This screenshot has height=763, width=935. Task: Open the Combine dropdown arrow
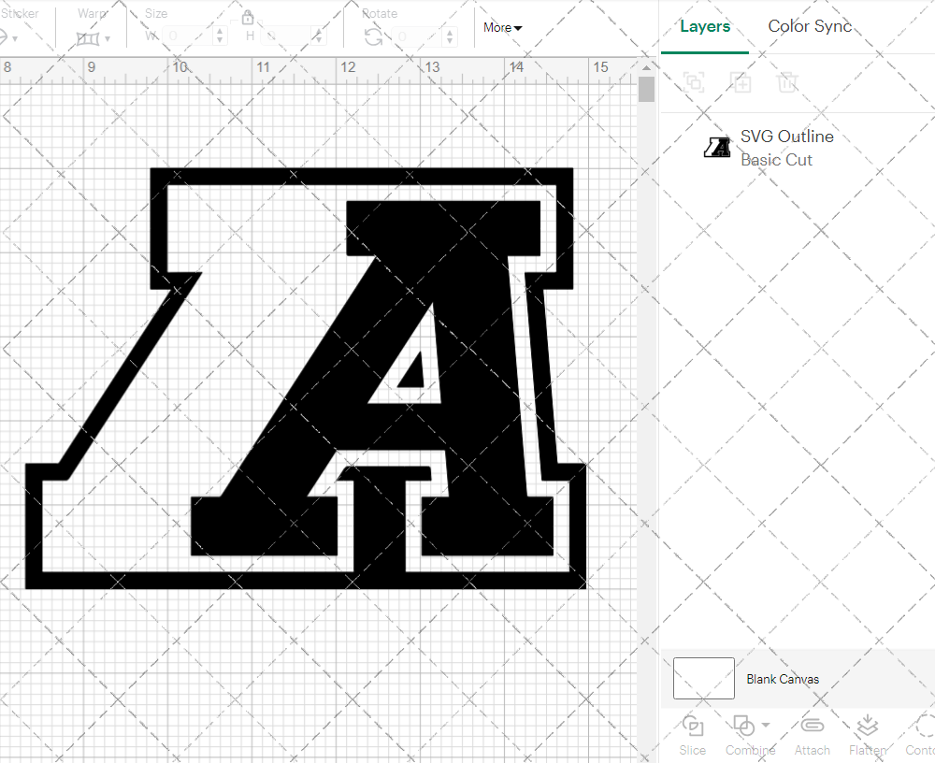tap(765, 727)
